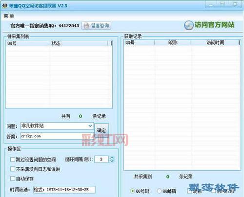The width and height of the screenshot is (244, 197).
Task: Toggle the 访问时间 export checkbox
Action: [x=214, y=191]
